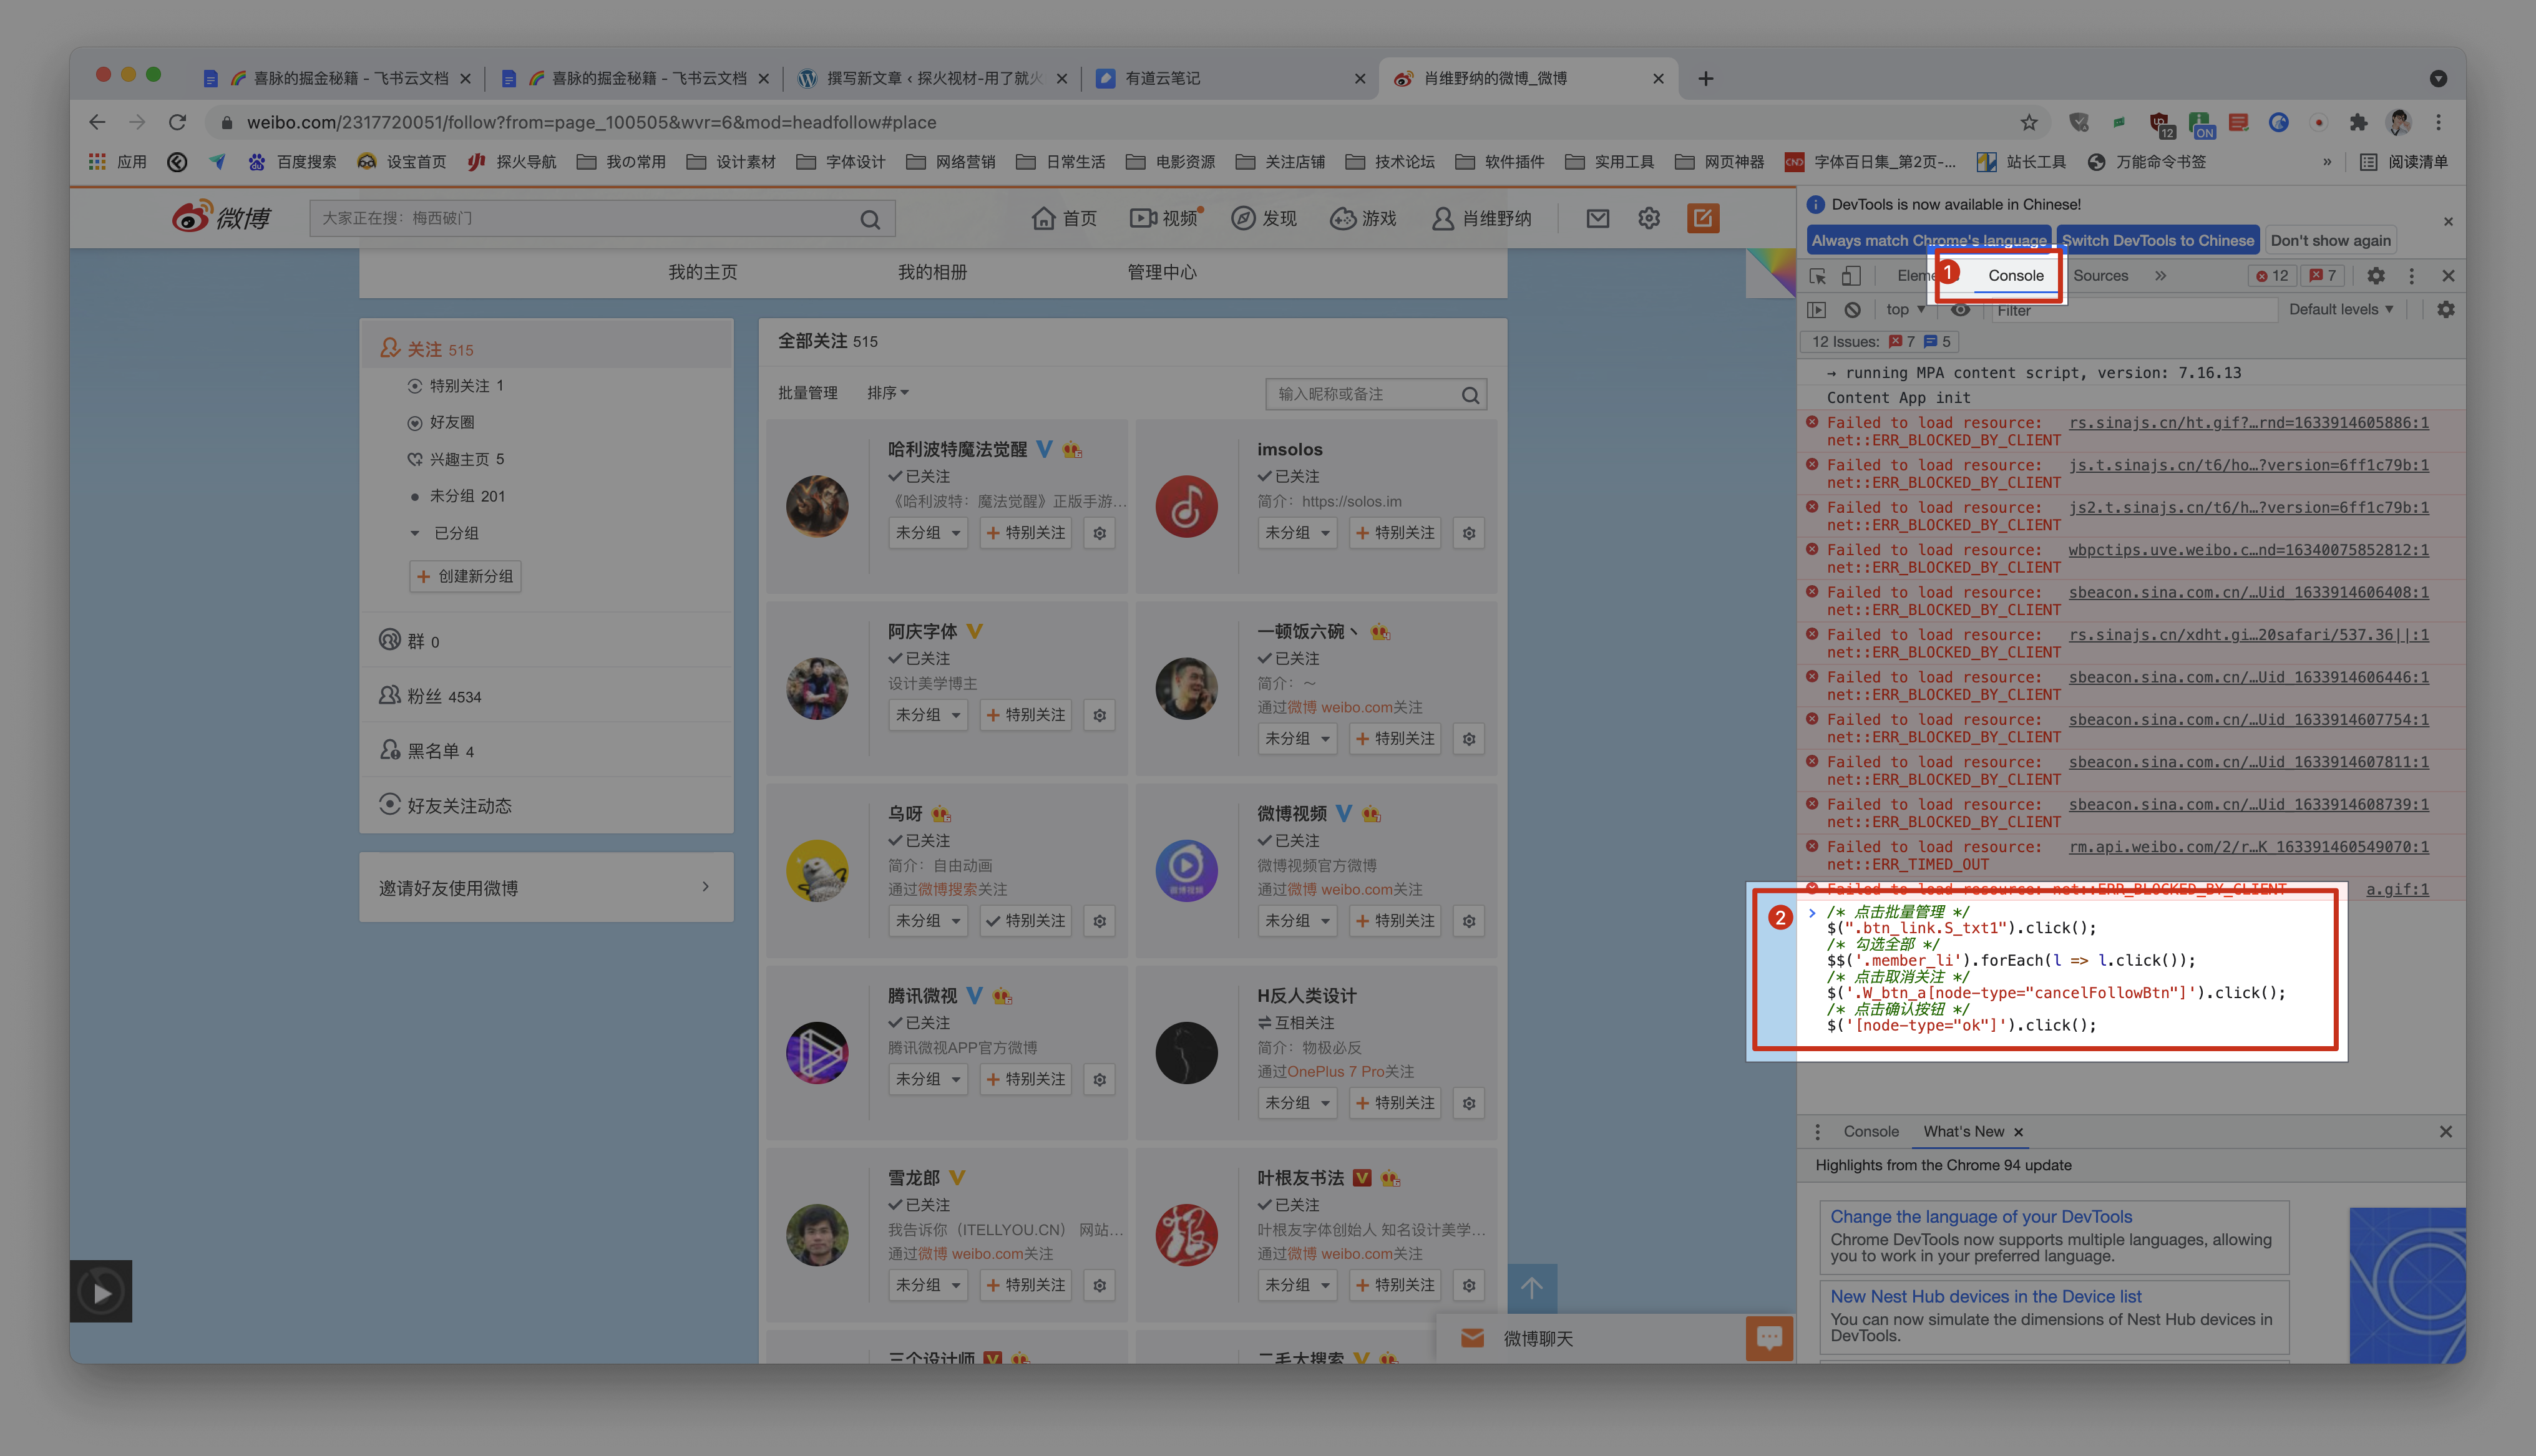Viewport: 2536px width, 1456px height.
Task: Add 阿庆字体 to 特别关注
Action: (1026, 715)
